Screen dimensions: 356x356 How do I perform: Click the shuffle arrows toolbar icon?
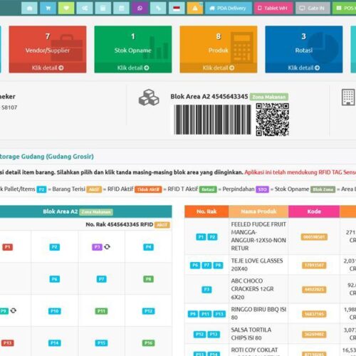pos(85,9)
